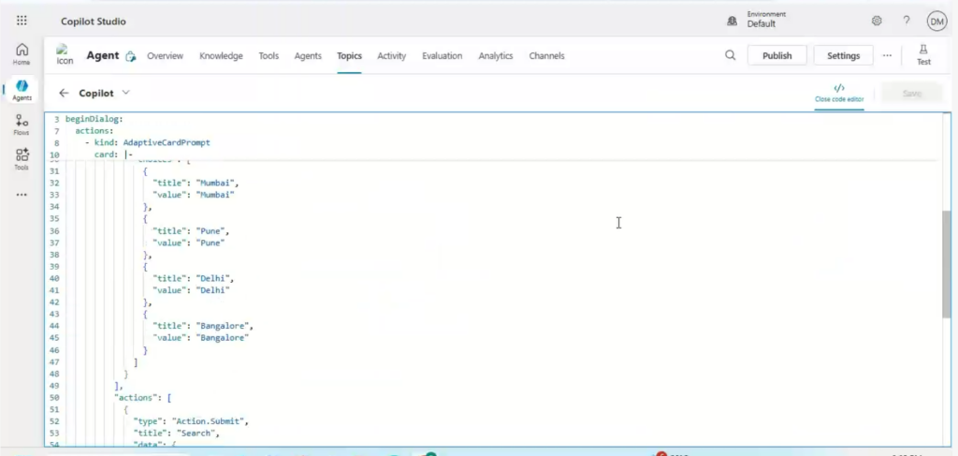This screenshot has width=958, height=456.
Task: Open the help question mark icon
Action: (x=906, y=21)
